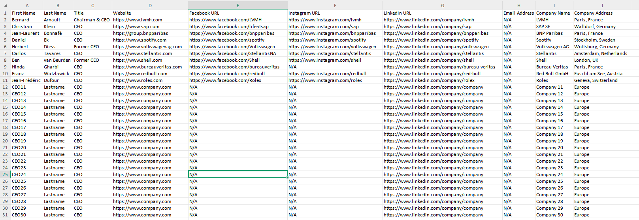Click the 'Facebook URL' header cell
The width and height of the screenshot is (639, 220).
click(238, 13)
